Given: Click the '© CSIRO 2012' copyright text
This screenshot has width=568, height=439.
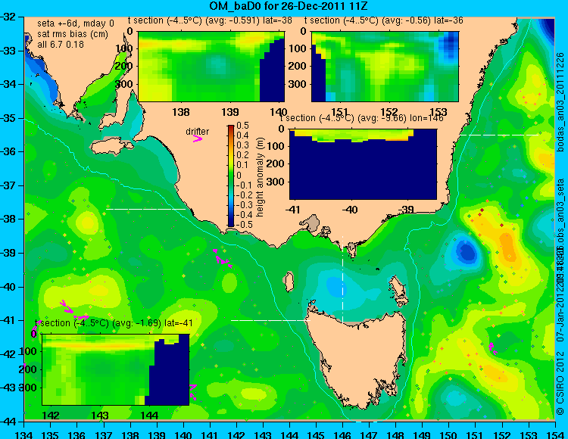Looking at the screenshot, I should (560, 384).
